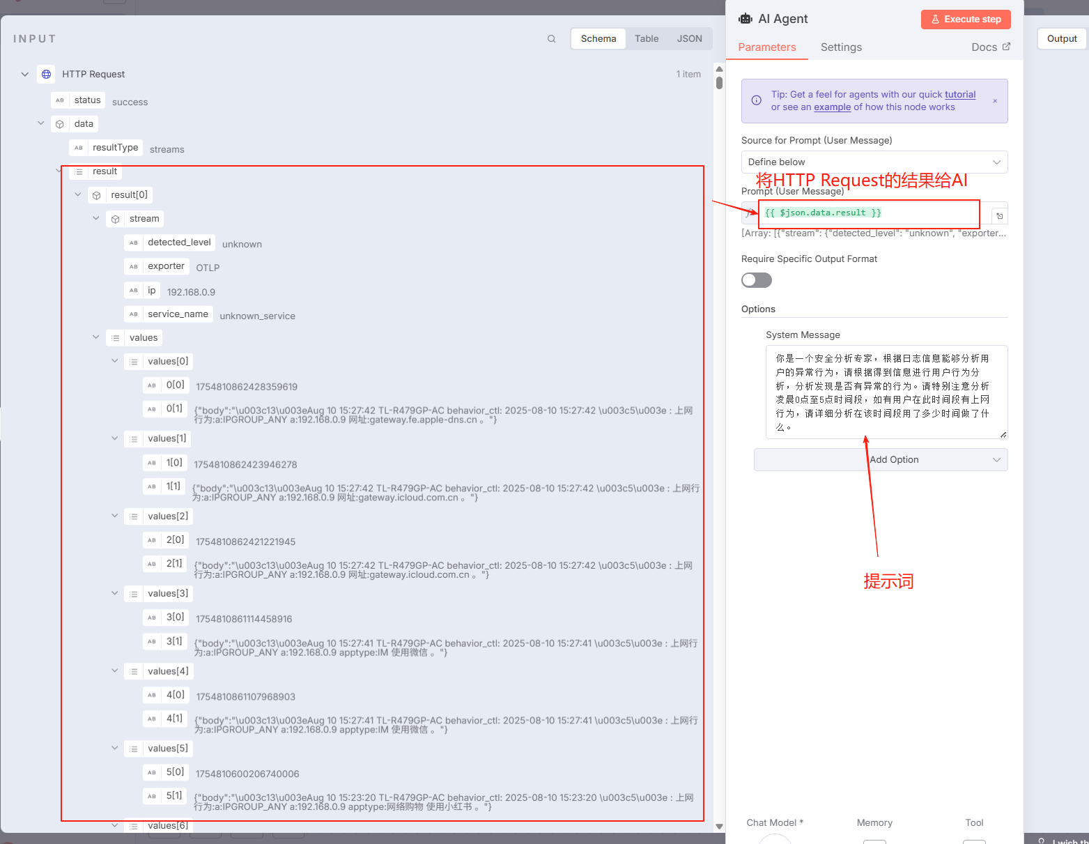Screen dimensions: 1089x844
Task: Collapse the HTTP Request tree node
Action: [x=25, y=74]
